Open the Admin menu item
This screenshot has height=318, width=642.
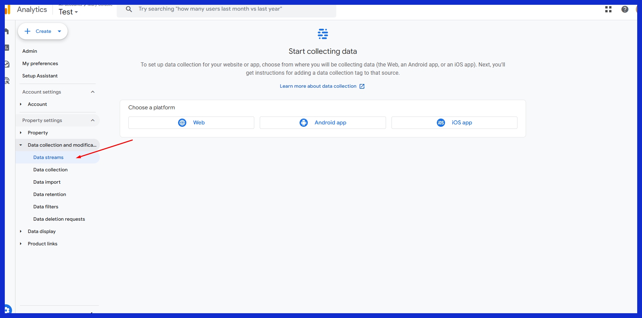tap(30, 51)
